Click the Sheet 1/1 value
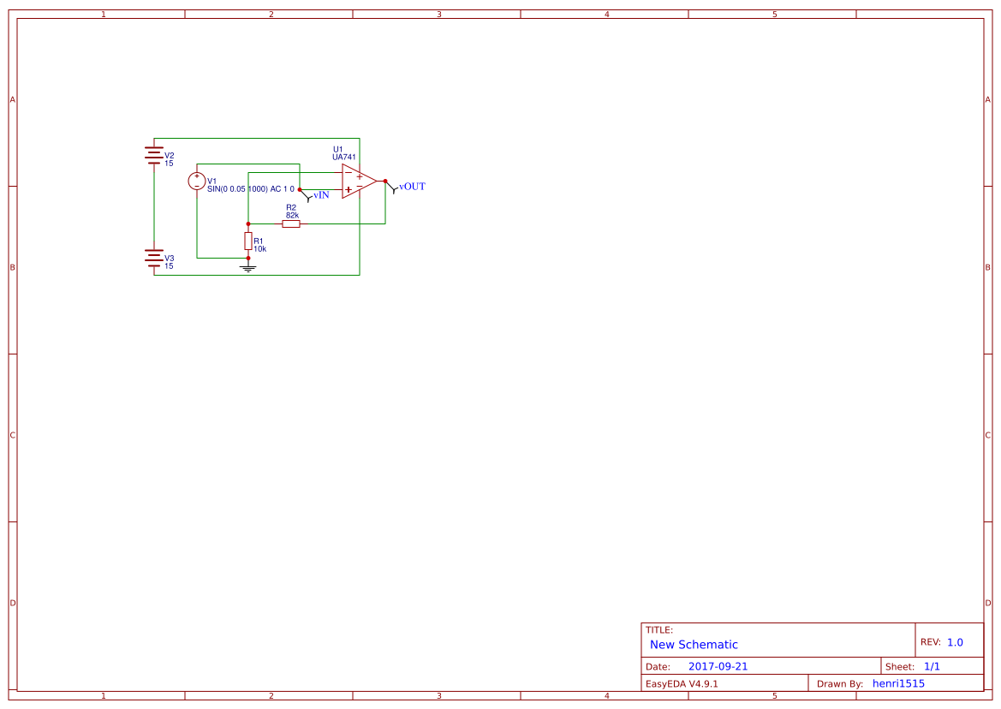This screenshot has height=709, width=1001. tap(933, 665)
